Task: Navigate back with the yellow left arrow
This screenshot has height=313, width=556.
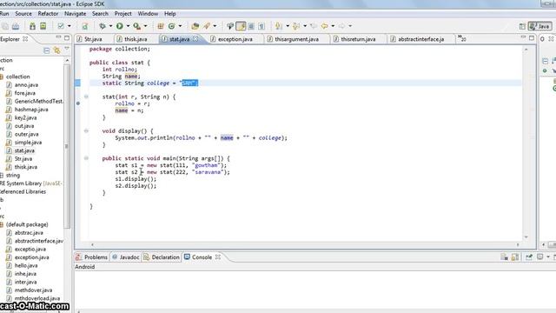Action: click(324, 26)
